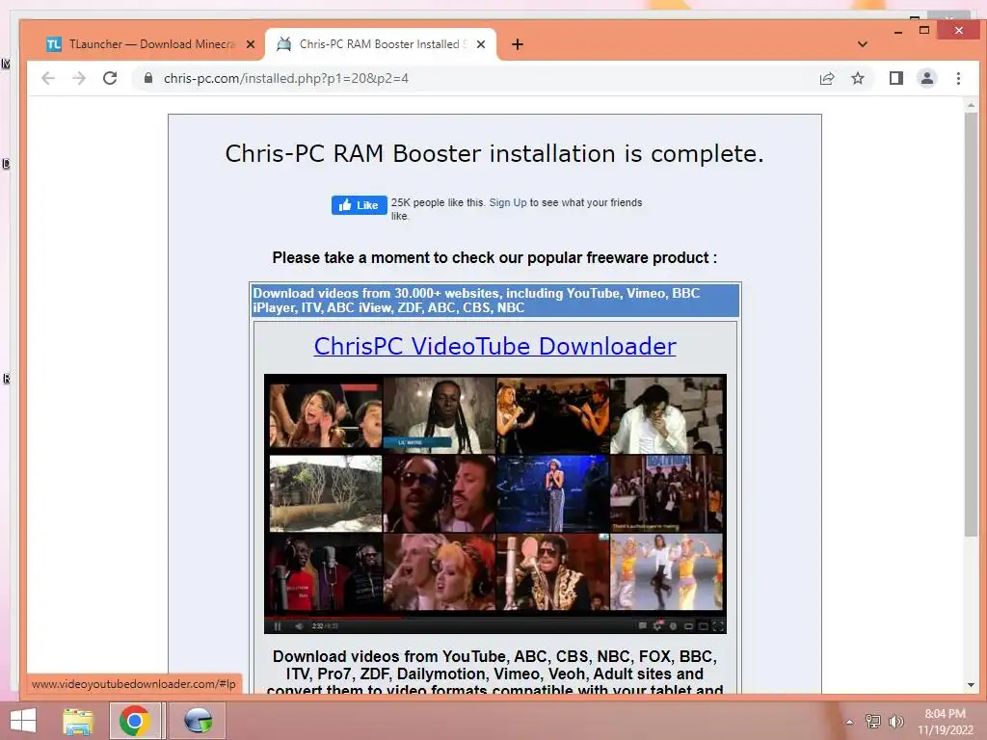Open Chrome's three-dot menu
The height and width of the screenshot is (740, 987).
tap(958, 78)
